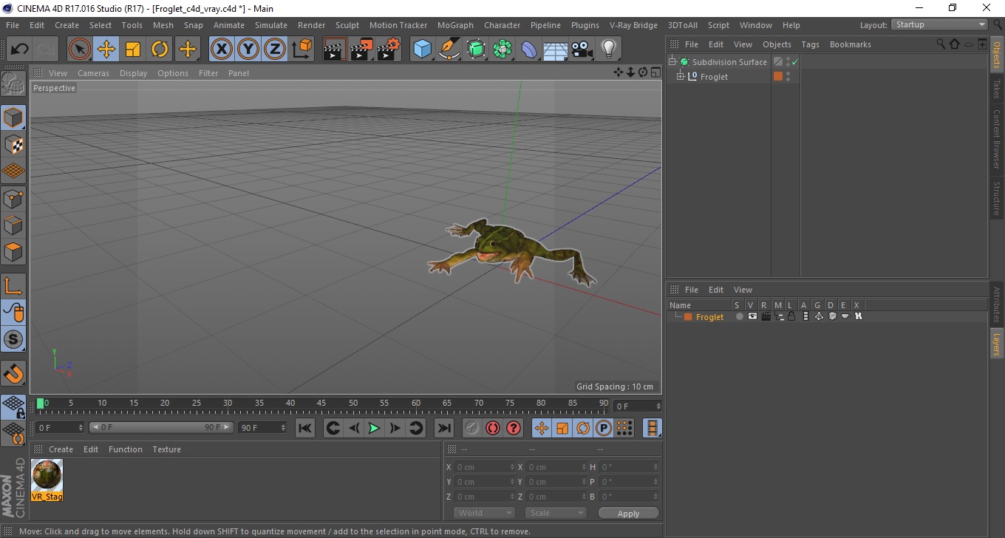Switch to the Layers side tab

997,344
